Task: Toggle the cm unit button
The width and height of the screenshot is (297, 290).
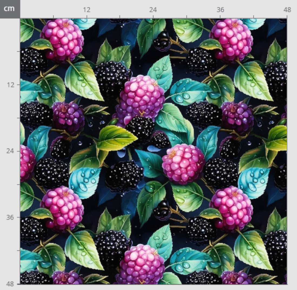Action: pos(10,9)
